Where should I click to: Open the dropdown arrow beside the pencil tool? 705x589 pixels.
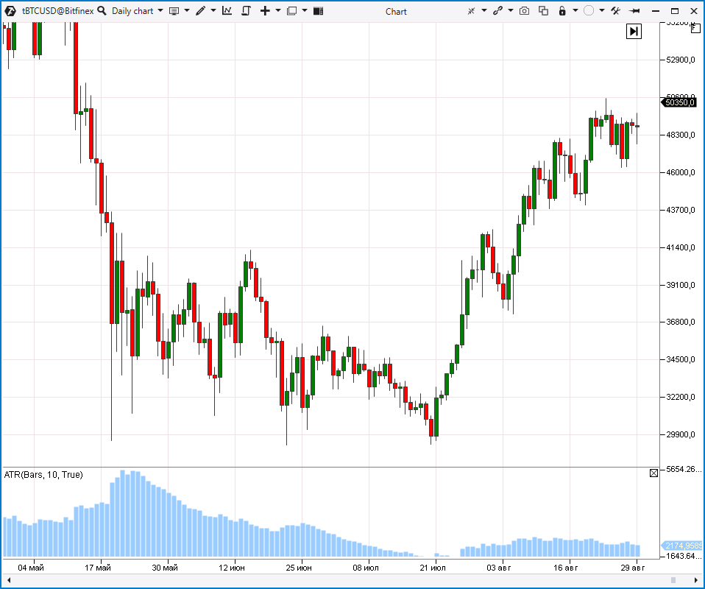click(213, 11)
